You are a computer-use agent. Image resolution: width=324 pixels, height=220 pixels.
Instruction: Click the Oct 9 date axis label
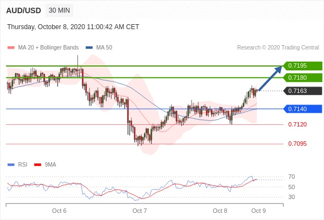[258, 211]
